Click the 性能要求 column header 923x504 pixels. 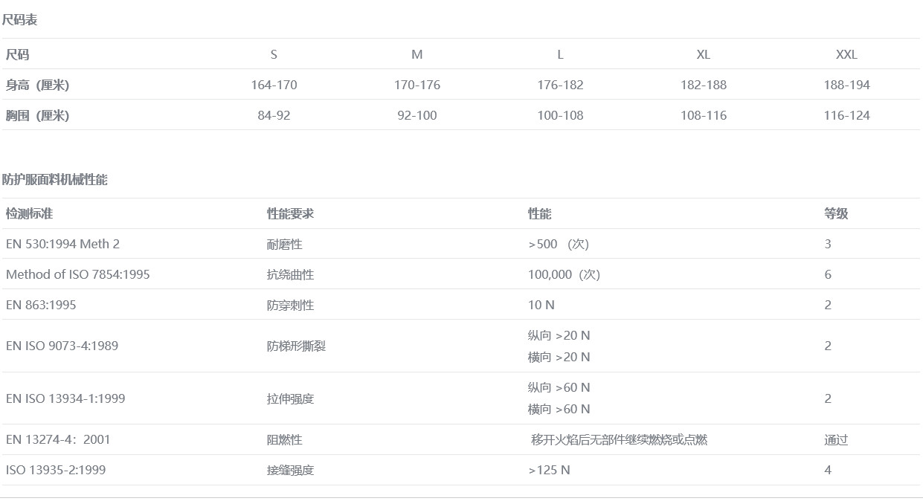(290, 213)
